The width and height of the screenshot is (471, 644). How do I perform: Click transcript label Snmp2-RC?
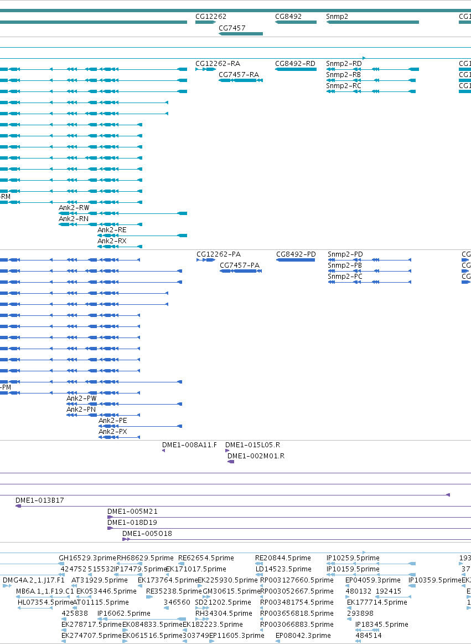344,86
